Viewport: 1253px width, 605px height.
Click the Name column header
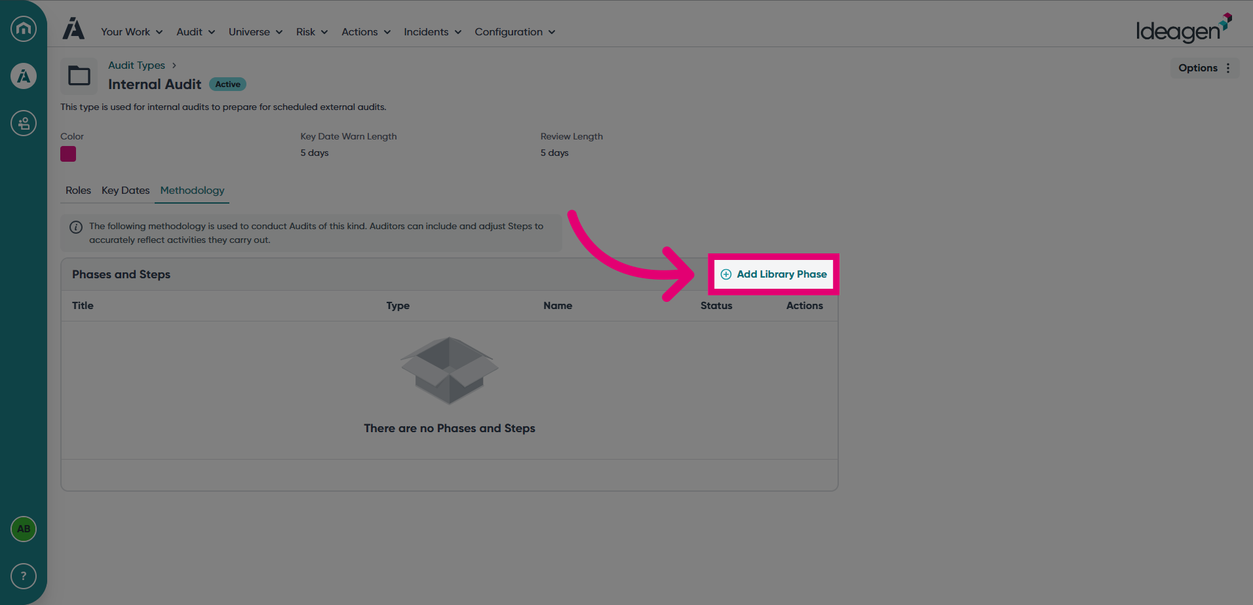(x=558, y=306)
